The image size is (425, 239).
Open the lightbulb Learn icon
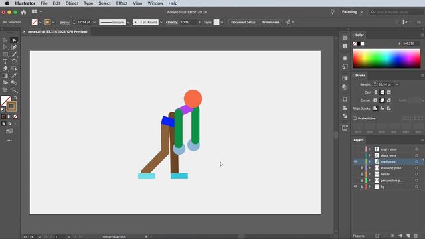coord(333,12)
